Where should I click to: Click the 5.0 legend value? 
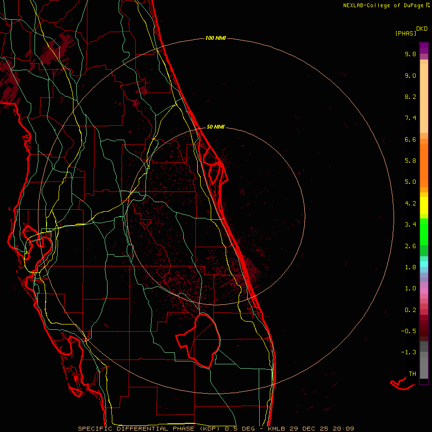coord(410,182)
